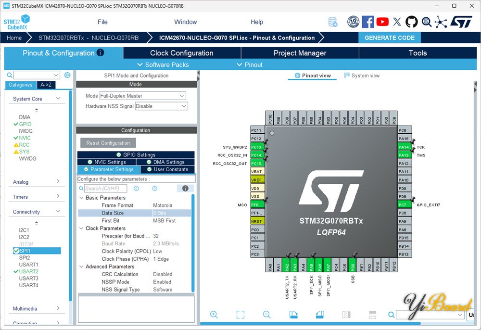
Task: Click the peripheral search magnifier icon
Action: [10, 75]
